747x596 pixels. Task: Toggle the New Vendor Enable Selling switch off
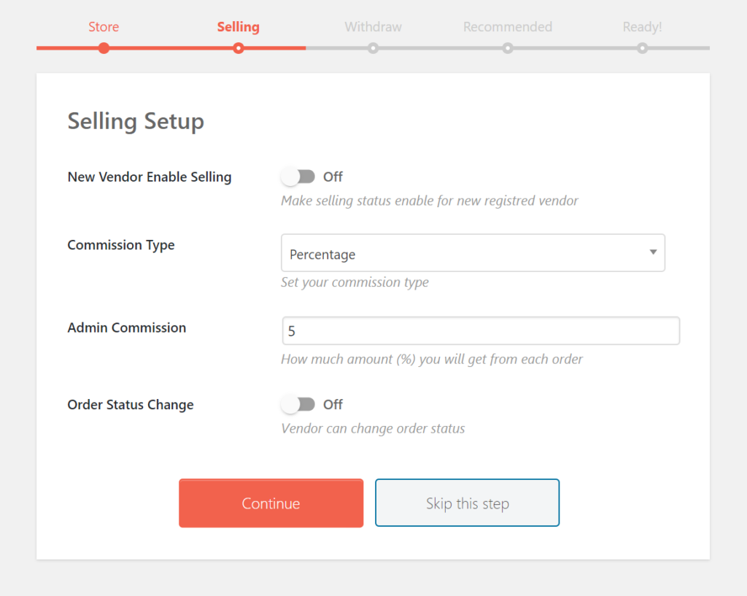pyautogui.click(x=298, y=177)
